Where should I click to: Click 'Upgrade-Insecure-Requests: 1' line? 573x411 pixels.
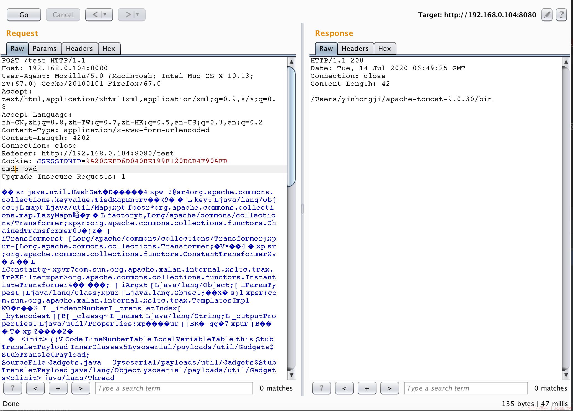click(63, 176)
